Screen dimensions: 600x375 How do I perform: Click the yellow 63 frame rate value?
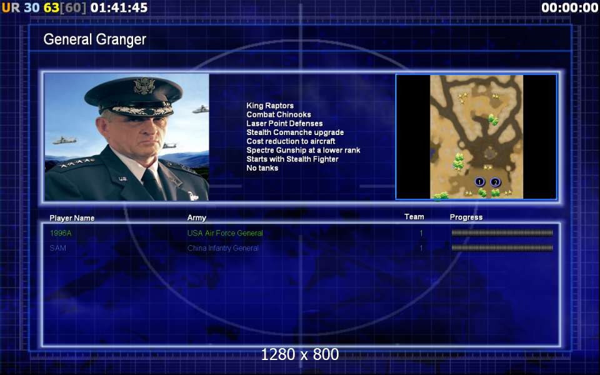51,7
